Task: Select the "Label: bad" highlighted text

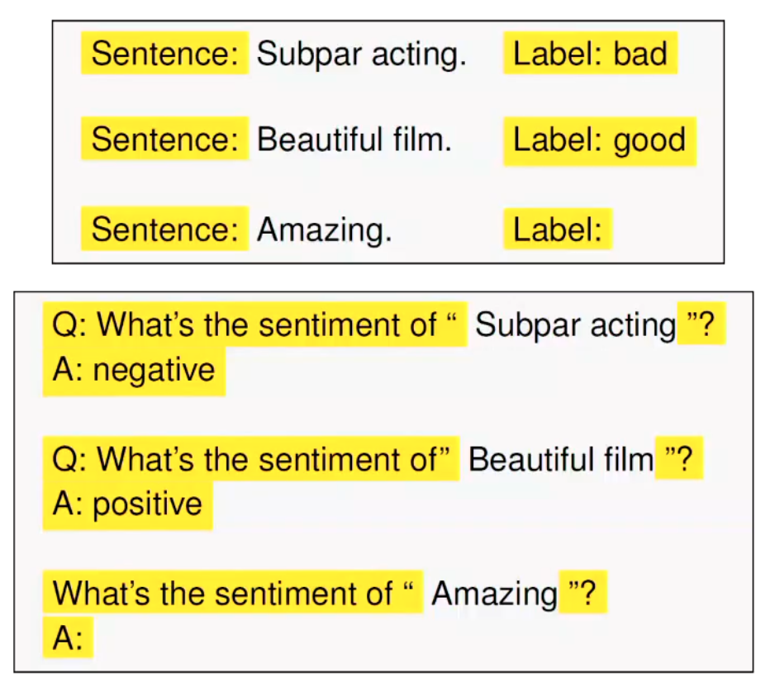Action: [590, 54]
